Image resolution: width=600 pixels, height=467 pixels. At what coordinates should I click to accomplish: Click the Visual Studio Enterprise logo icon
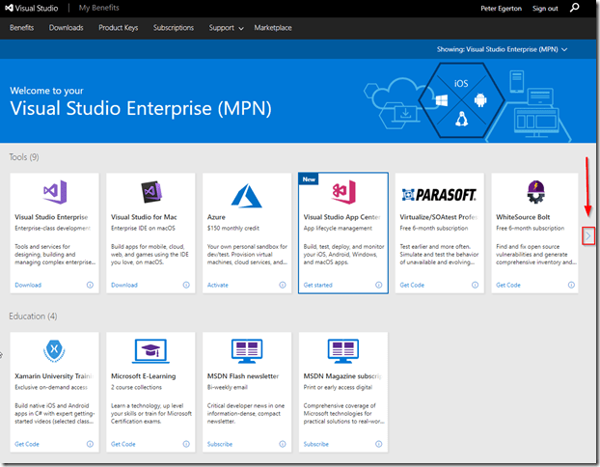coord(54,192)
